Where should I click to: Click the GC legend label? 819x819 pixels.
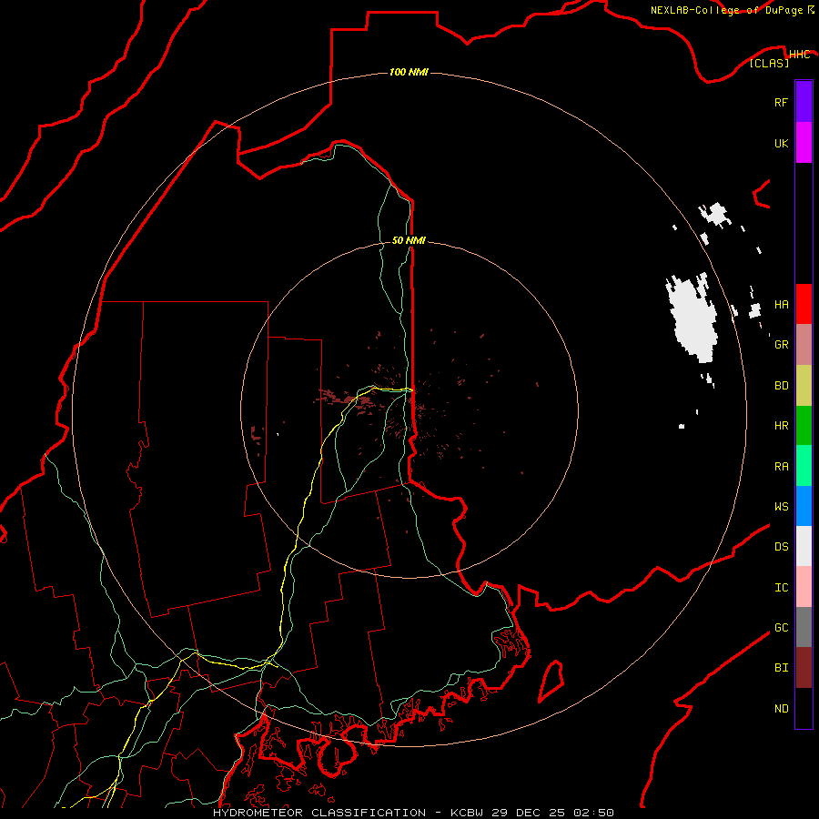coord(781,628)
